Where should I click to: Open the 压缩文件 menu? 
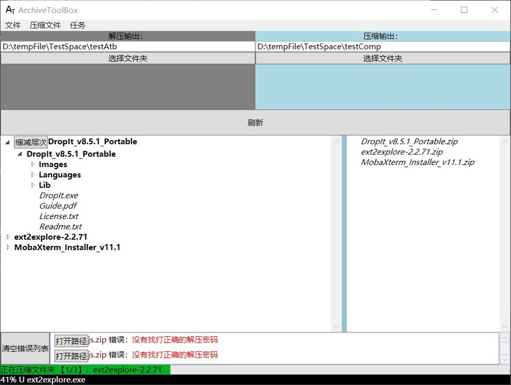[x=45, y=25]
